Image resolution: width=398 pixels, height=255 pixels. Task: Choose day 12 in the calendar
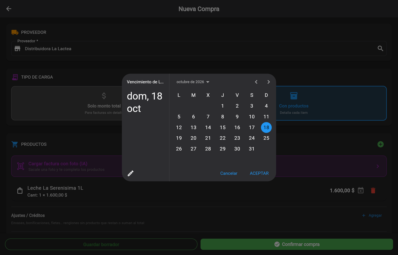pyautogui.click(x=179, y=128)
